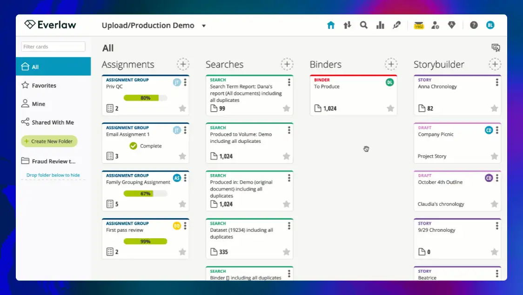Favorite the Priv QC assignment star
This screenshot has width=523, height=295.
click(x=182, y=108)
